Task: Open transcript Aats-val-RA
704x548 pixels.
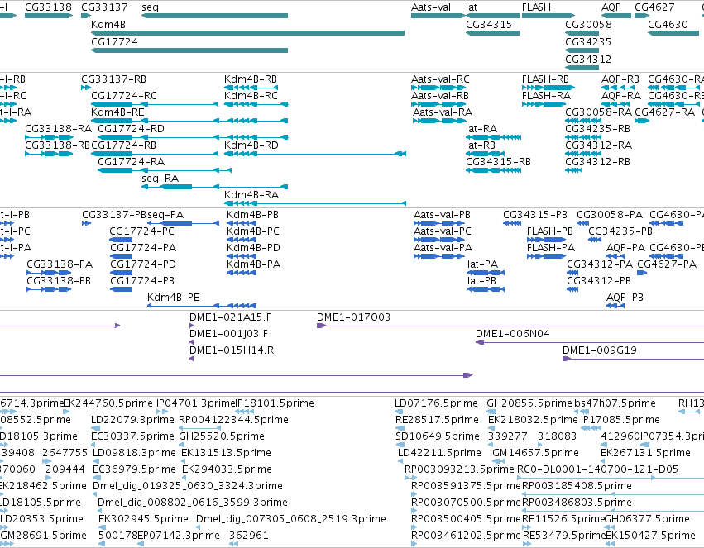Action: (443, 112)
